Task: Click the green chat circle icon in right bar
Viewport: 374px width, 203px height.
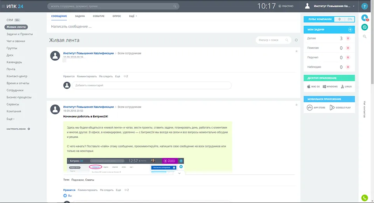Action: coord(364,27)
